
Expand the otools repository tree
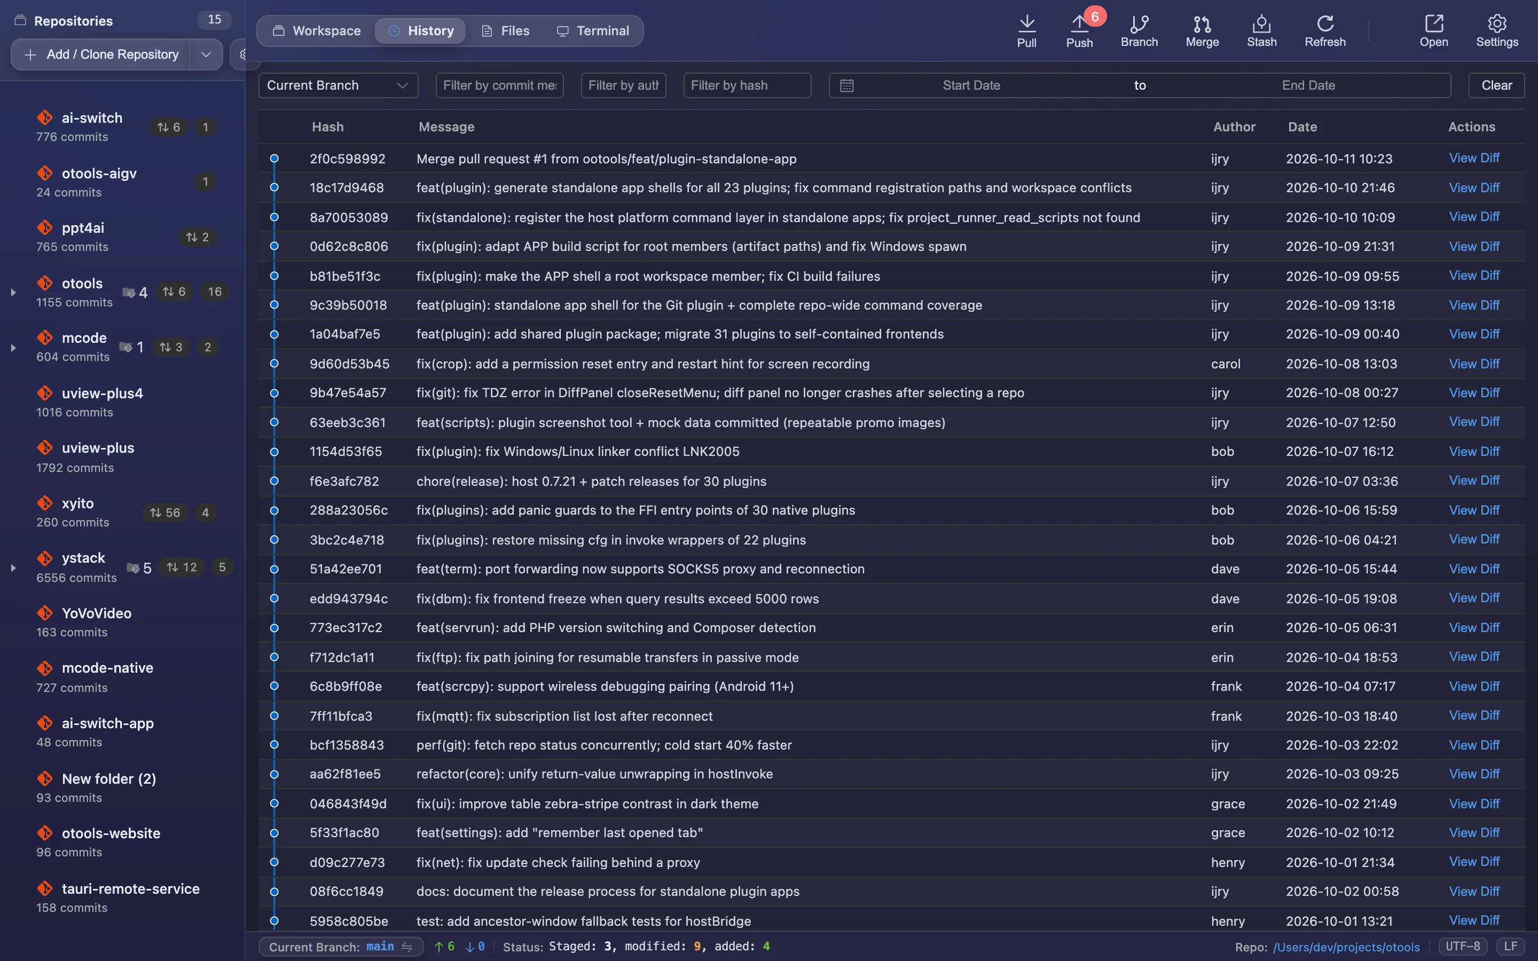[x=13, y=293]
